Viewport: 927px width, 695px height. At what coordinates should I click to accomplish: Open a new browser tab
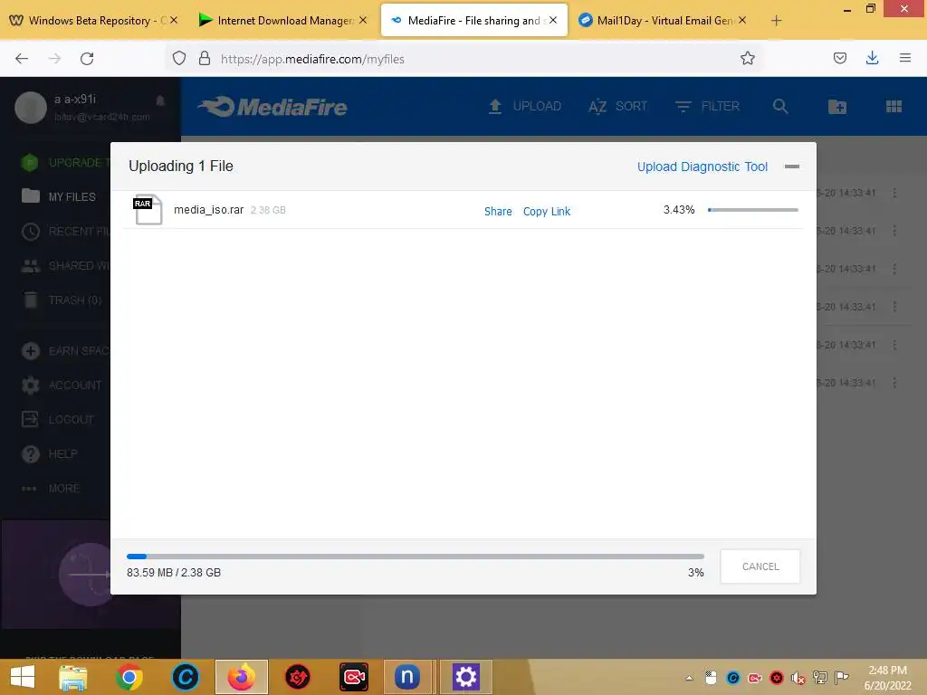[776, 21]
